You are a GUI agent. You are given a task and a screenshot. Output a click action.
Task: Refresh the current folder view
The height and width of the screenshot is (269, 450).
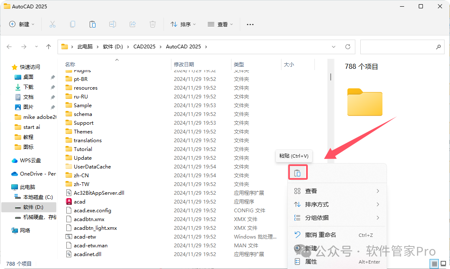(x=348, y=47)
